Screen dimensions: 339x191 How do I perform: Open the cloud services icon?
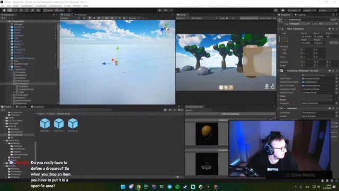(283, 10)
